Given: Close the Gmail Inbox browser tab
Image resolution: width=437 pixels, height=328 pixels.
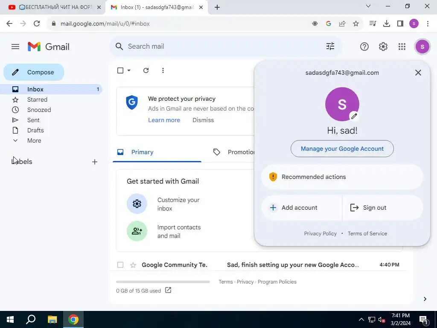Looking at the screenshot, I should [201, 7].
